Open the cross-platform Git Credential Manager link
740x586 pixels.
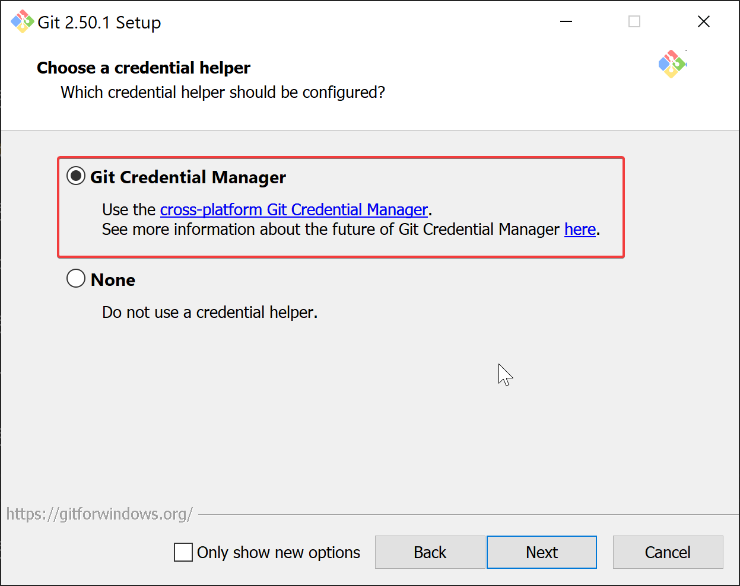tap(294, 210)
